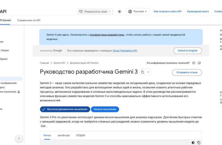Viewport: 222px width, 145px height.
Task: Go to Gemini API breadcrumb
Action: (x=59, y=63)
